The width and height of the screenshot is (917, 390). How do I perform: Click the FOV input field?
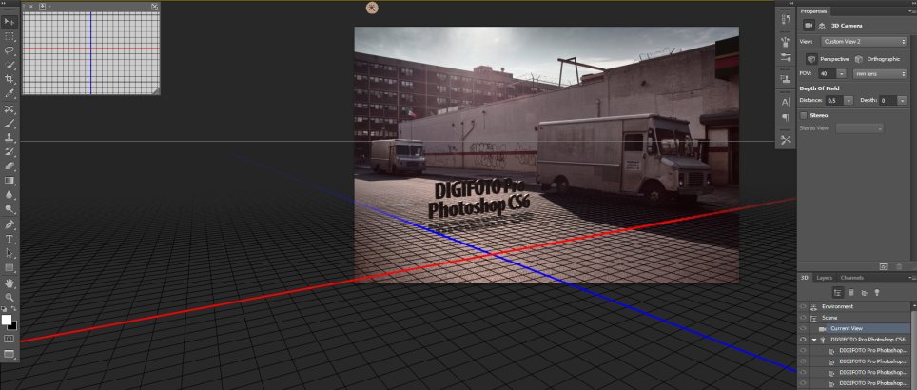click(827, 74)
